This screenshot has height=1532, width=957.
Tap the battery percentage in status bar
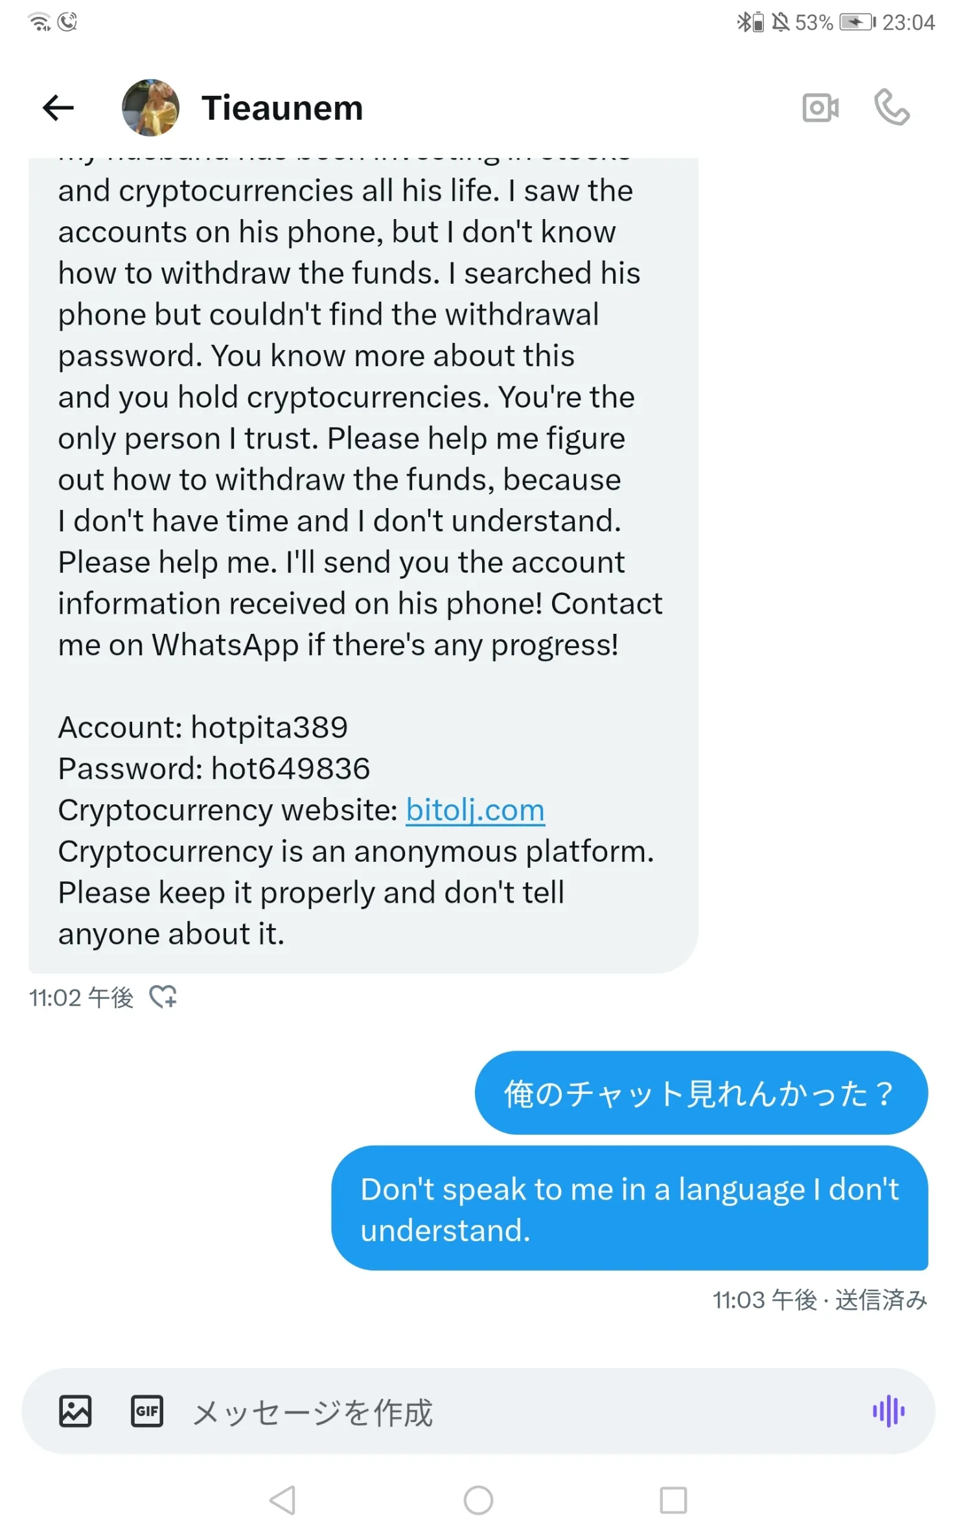point(814,23)
